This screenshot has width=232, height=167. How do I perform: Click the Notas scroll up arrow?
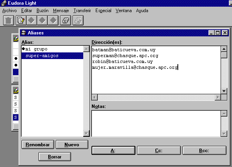tap(224, 113)
